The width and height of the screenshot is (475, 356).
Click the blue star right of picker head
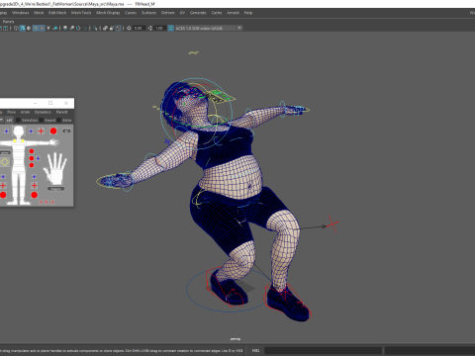pos(31,132)
